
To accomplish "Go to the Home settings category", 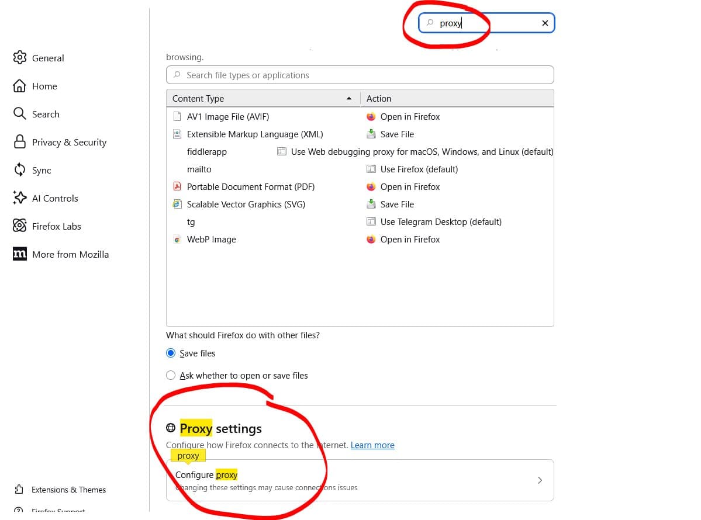I will coord(44,86).
